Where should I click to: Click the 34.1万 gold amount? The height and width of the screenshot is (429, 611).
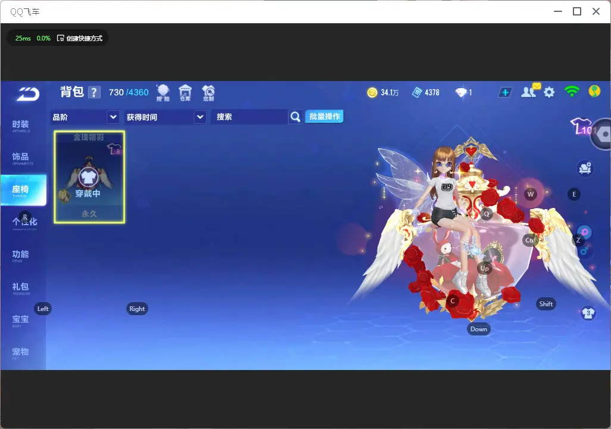(x=389, y=92)
